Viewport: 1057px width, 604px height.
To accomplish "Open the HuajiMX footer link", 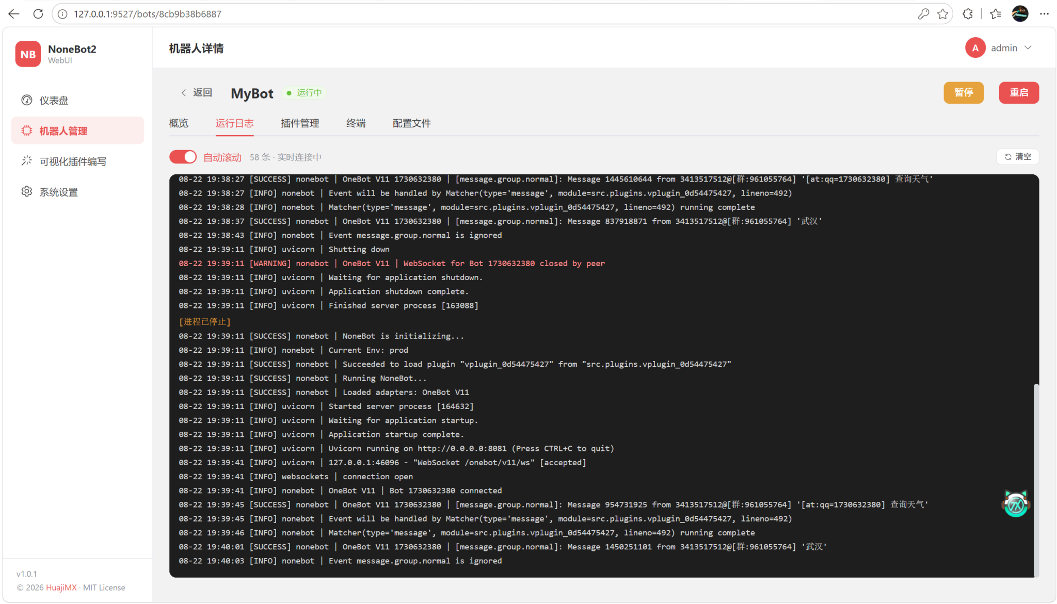I will 61,587.
